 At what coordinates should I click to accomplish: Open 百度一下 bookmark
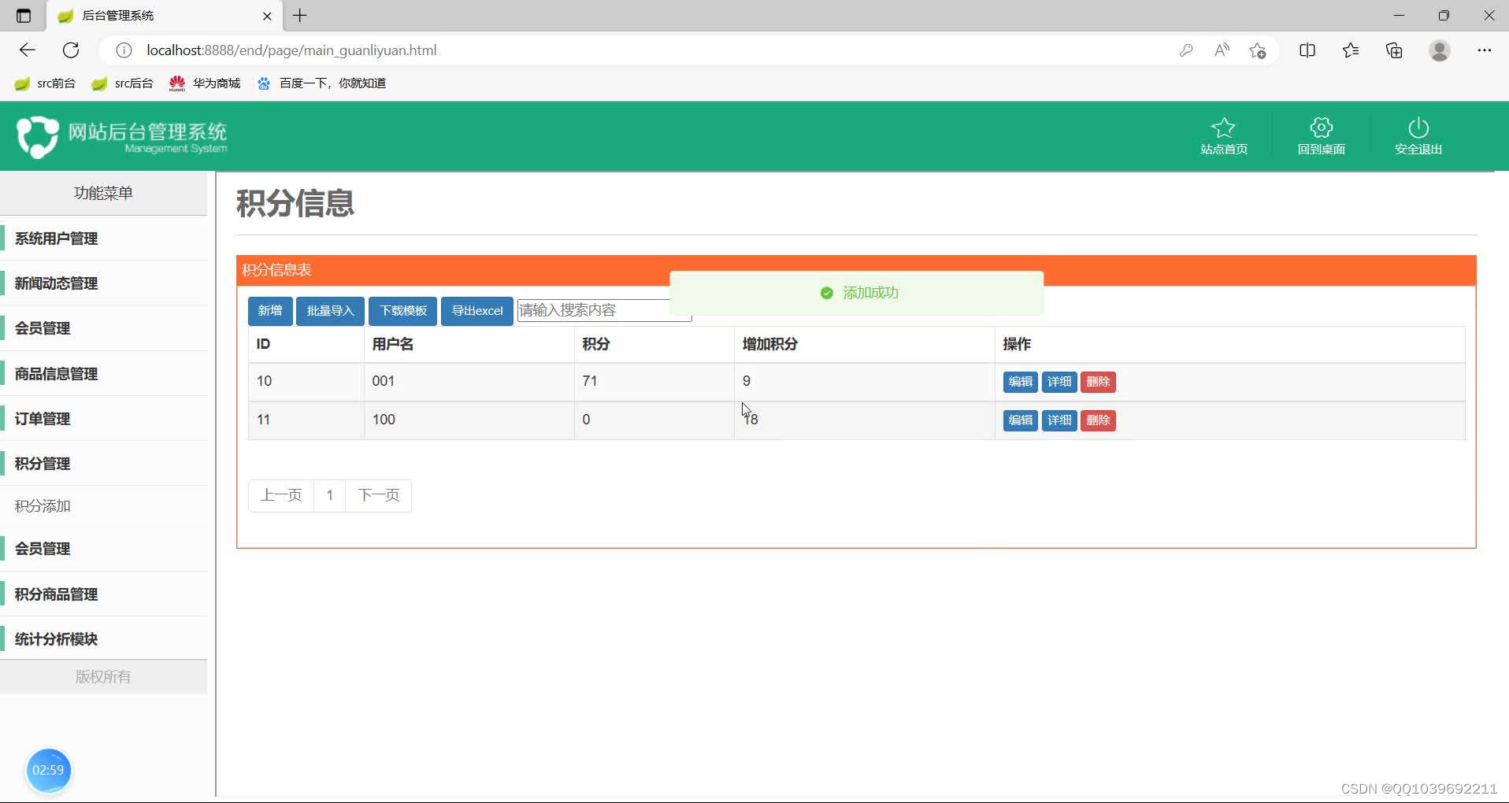[x=321, y=83]
